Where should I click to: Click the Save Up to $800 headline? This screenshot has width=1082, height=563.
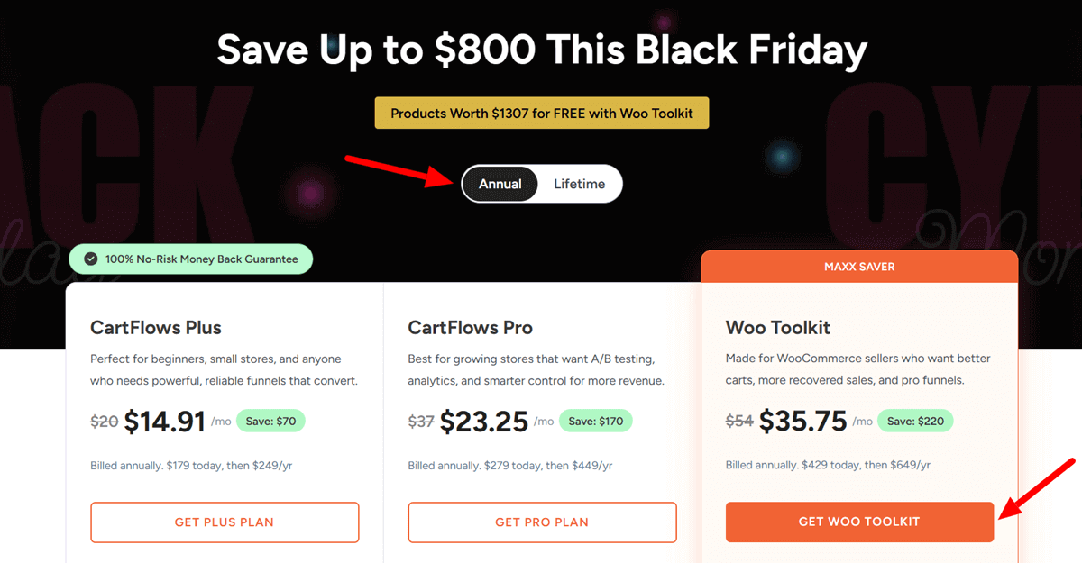coord(541,50)
